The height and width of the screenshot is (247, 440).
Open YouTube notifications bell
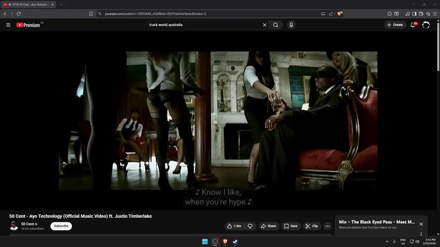(x=413, y=25)
